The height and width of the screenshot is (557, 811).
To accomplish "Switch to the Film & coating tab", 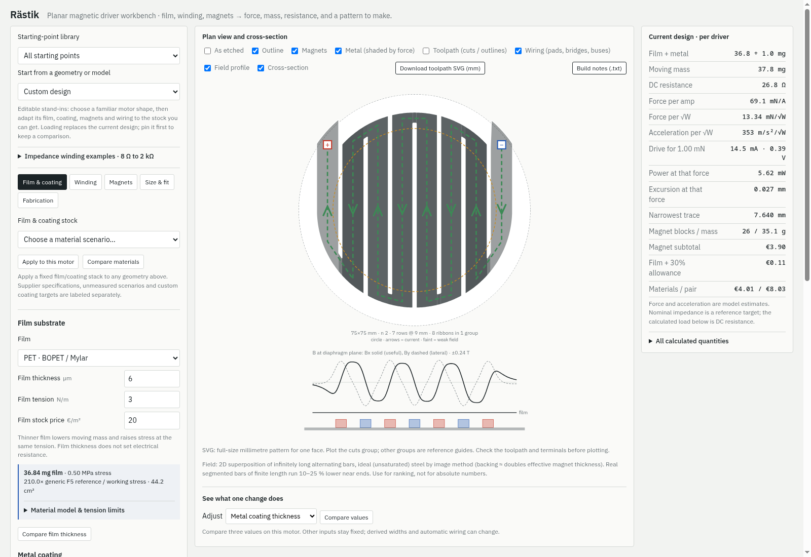I will point(42,182).
